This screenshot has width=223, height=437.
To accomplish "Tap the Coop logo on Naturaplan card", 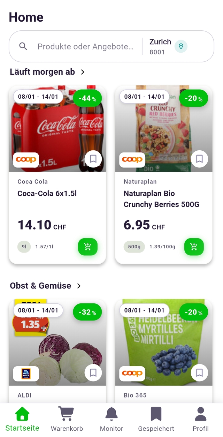I will pos(132,160).
